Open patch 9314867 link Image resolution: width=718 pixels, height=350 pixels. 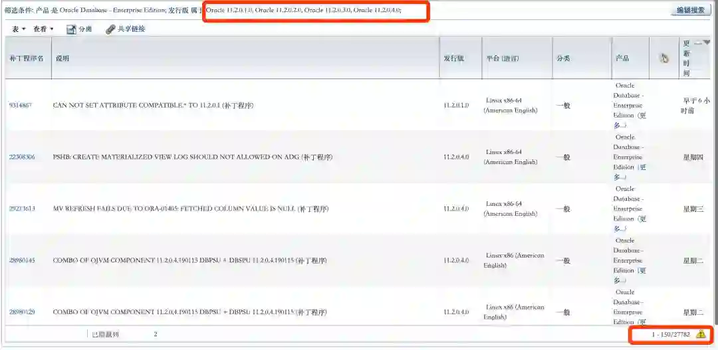click(21, 105)
